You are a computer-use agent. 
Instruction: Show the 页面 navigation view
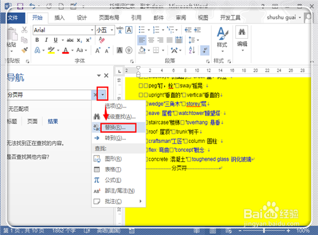tap(32, 121)
